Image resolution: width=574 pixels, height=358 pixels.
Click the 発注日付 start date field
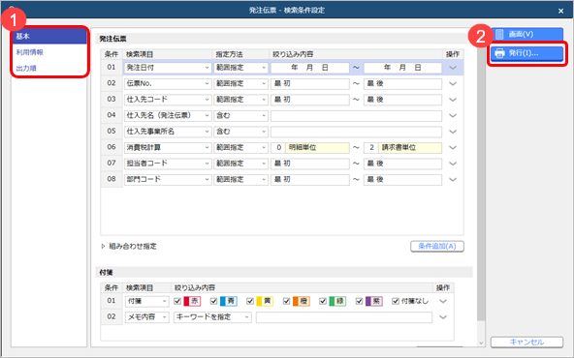click(x=309, y=68)
